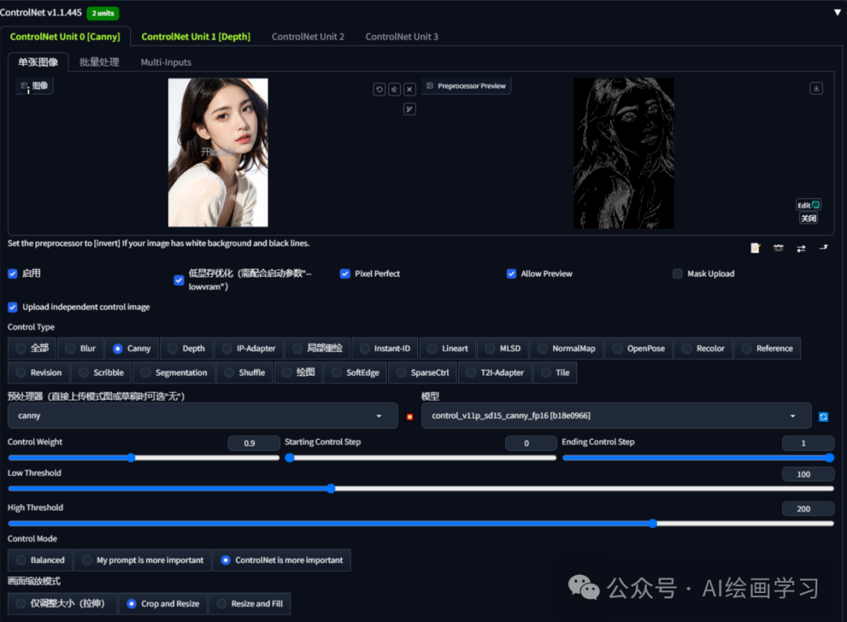The width and height of the screenshot is (847, 622).
Task: Open the 批量处理 batch processing tab
Action: pyautogui.click(x=100, y=62)
